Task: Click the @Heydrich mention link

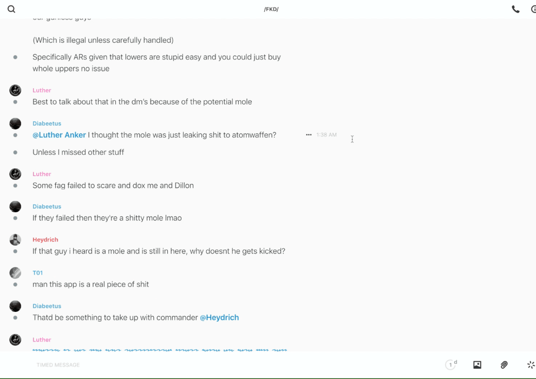Action: click(219, 318)
